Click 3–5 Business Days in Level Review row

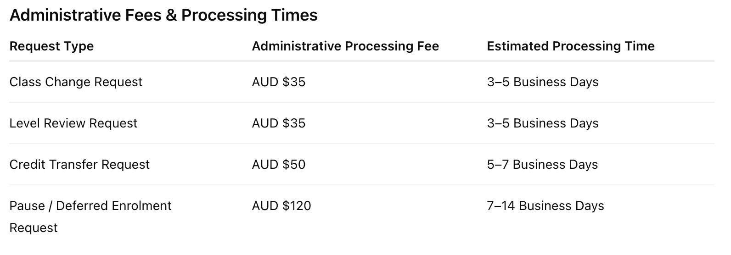(x=543, y=123)
